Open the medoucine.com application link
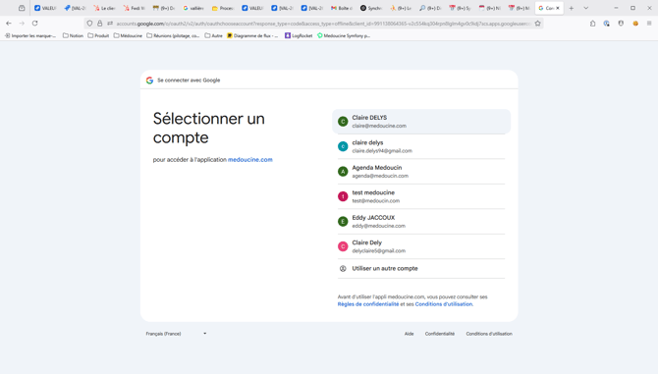658x374 pixels. [x=250, y=160]
